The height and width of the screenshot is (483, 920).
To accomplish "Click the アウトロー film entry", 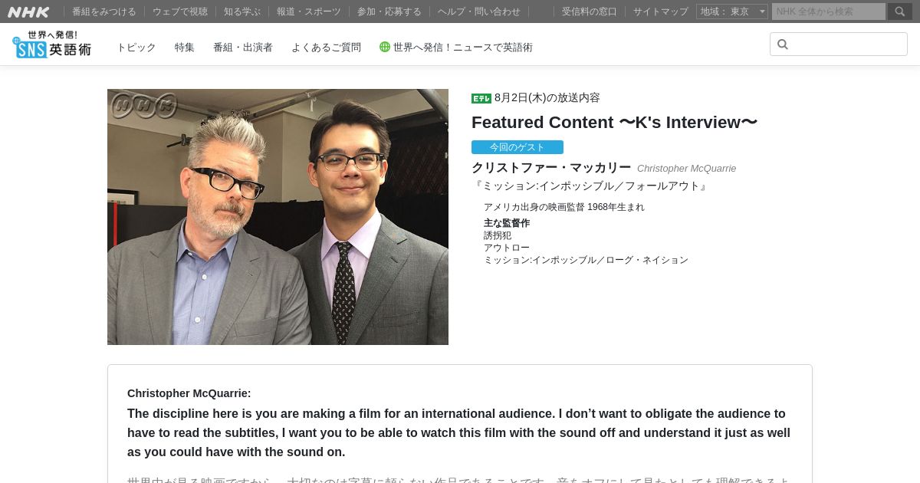I will coord(507,248).
